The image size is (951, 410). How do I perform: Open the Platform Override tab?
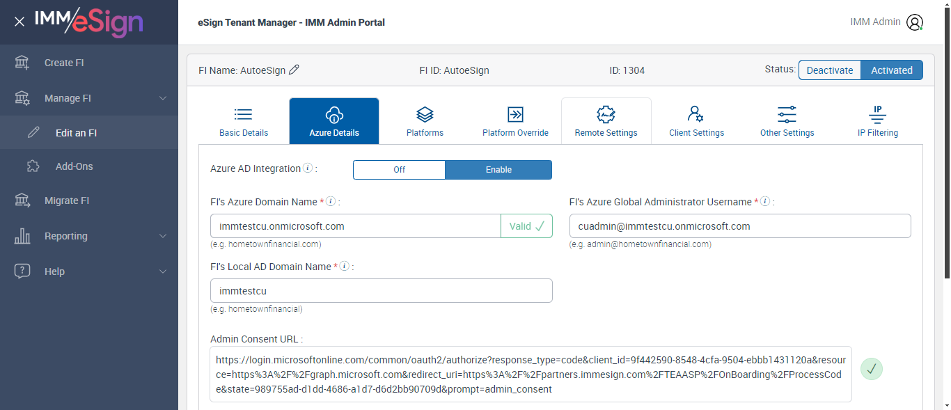[515, 121]
